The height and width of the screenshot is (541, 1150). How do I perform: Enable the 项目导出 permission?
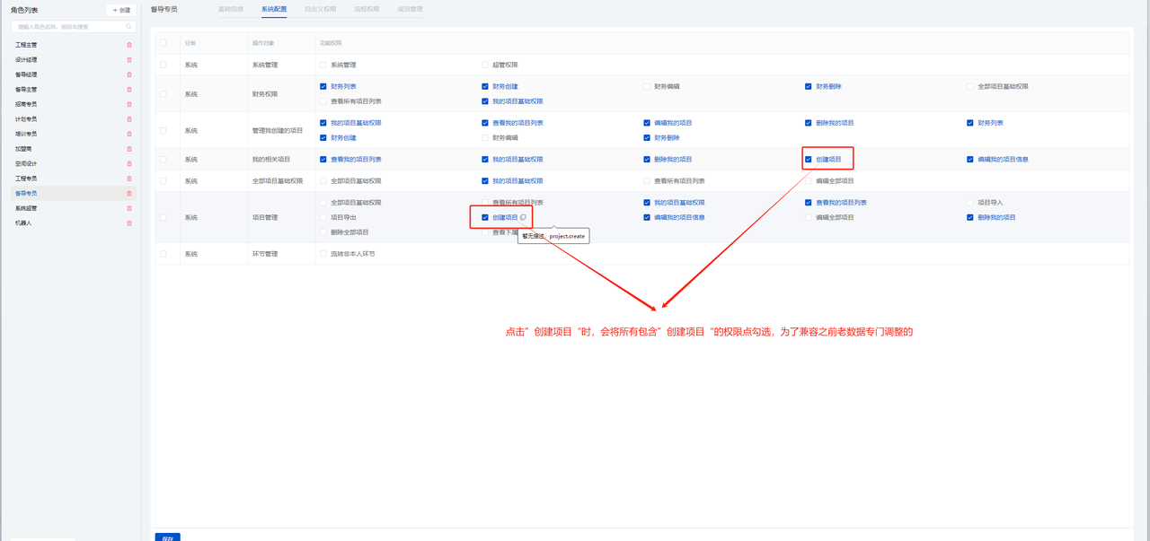point(323,217)
